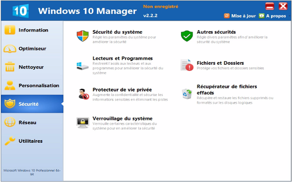Switch to the Optimiseur tab label
The width and height of the screenshot is (292, 182).
click(32, 49)
